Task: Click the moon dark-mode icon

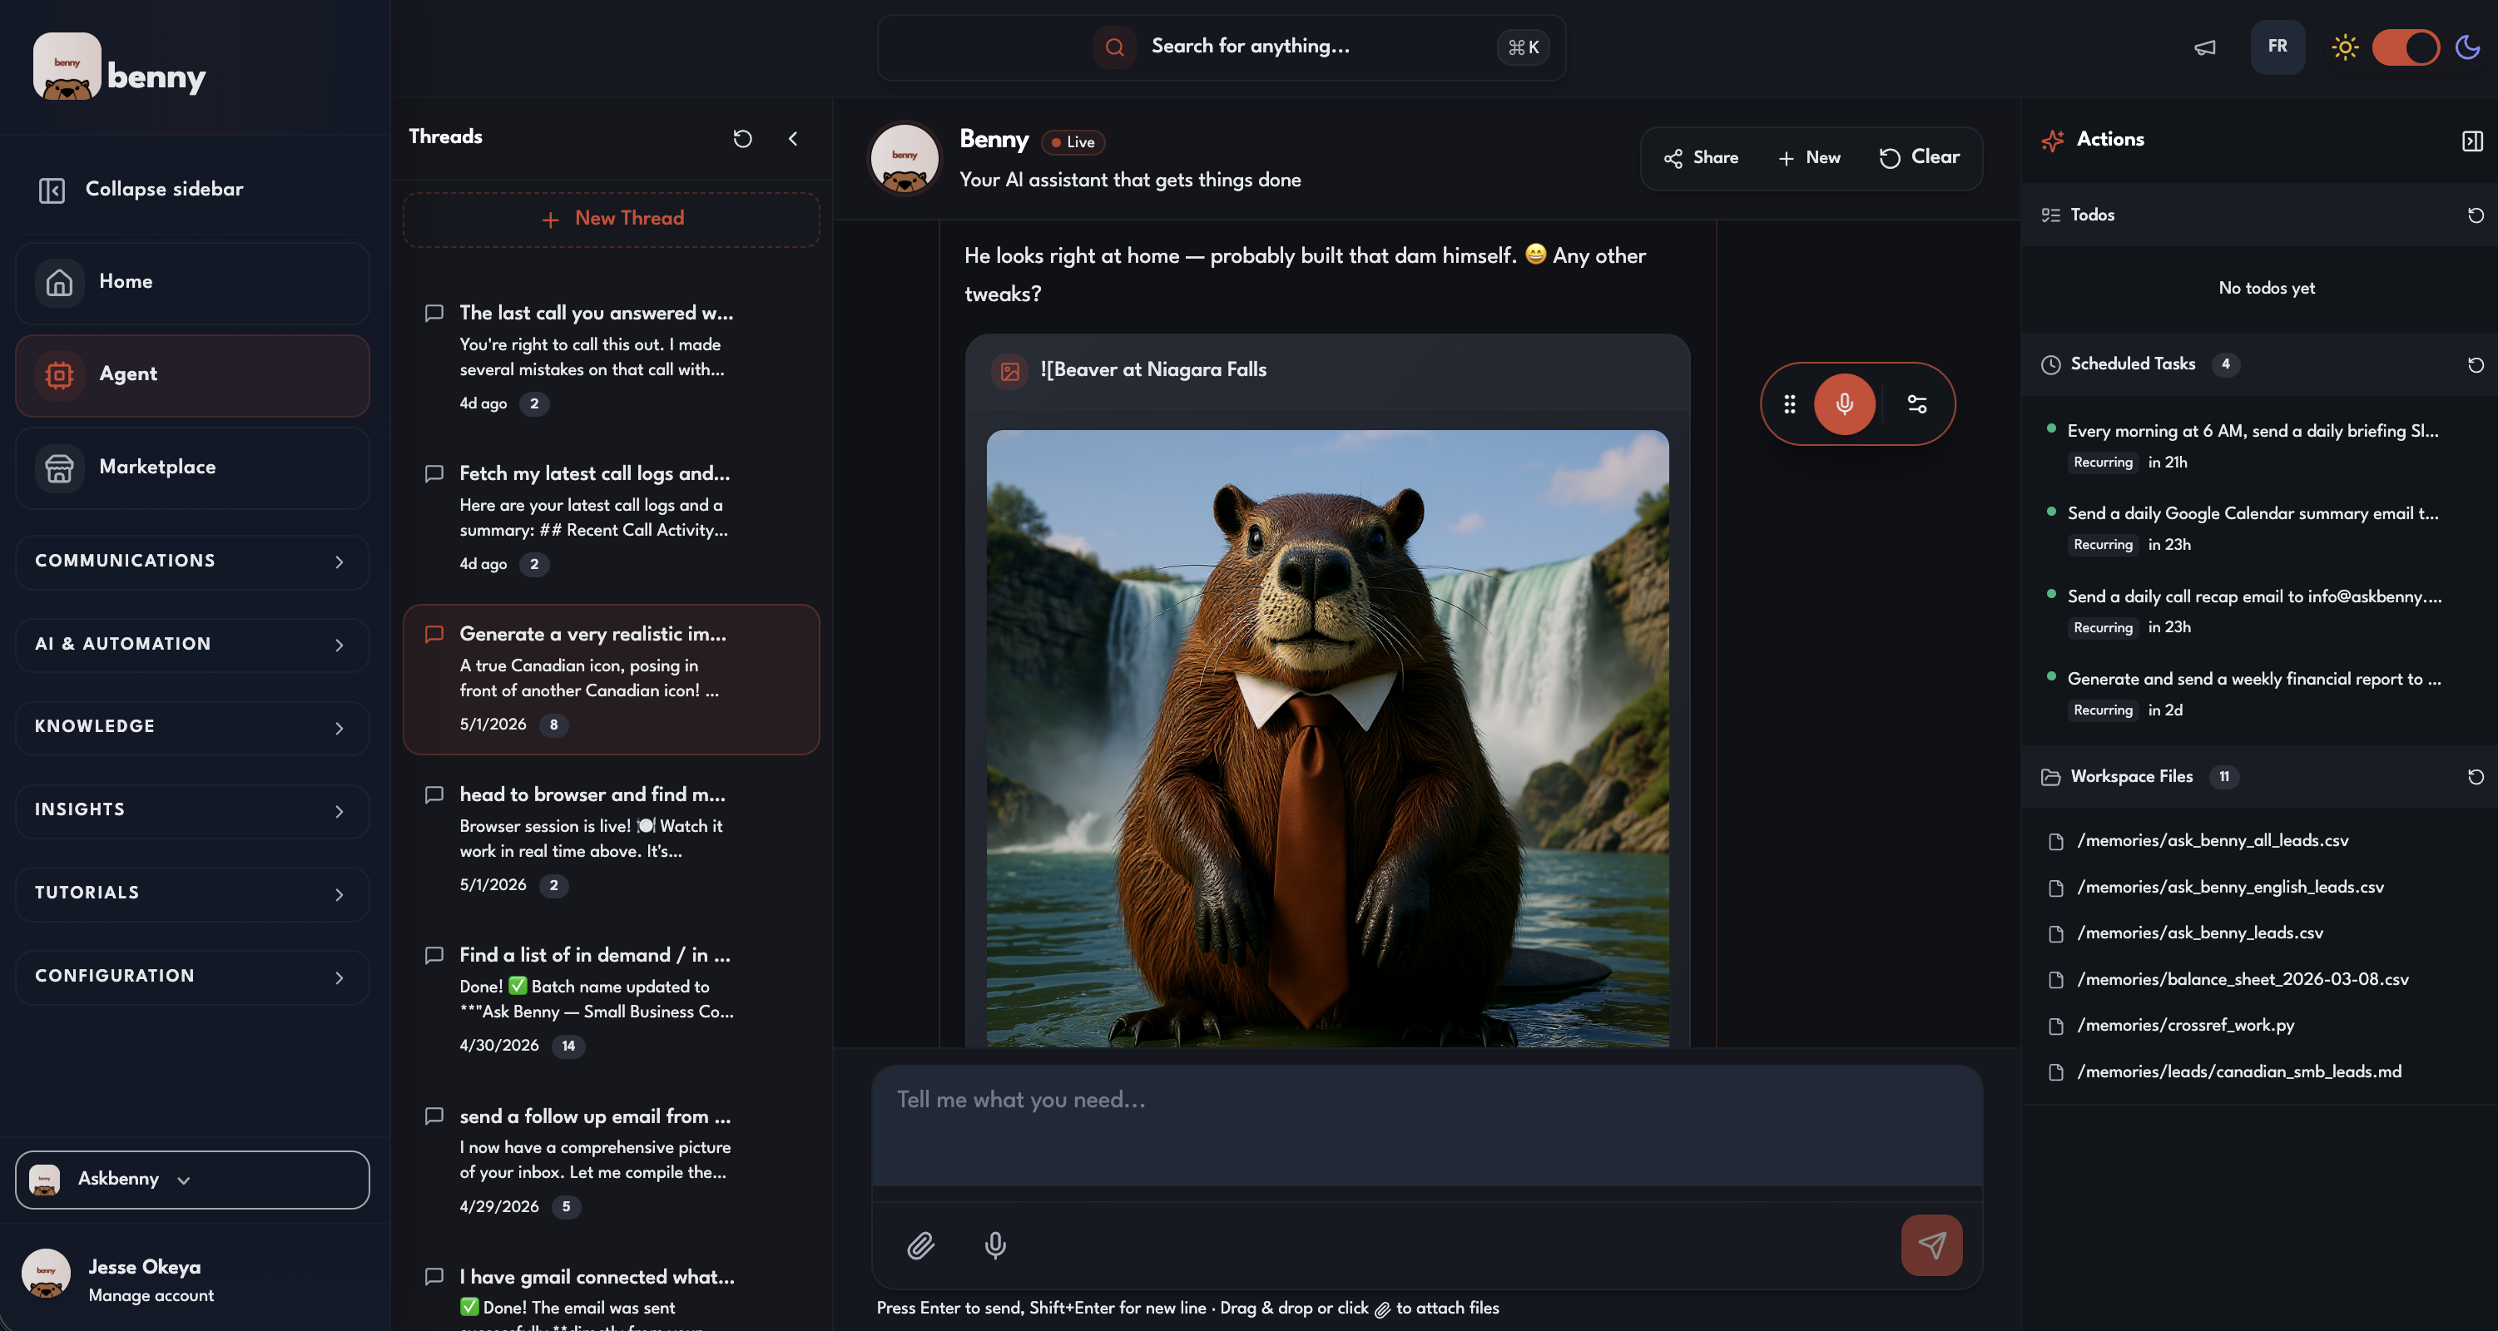Action: tap(2468, 47)
